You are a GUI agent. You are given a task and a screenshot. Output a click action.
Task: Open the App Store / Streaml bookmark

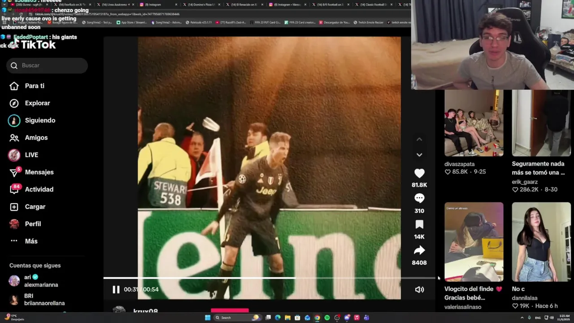131,22
